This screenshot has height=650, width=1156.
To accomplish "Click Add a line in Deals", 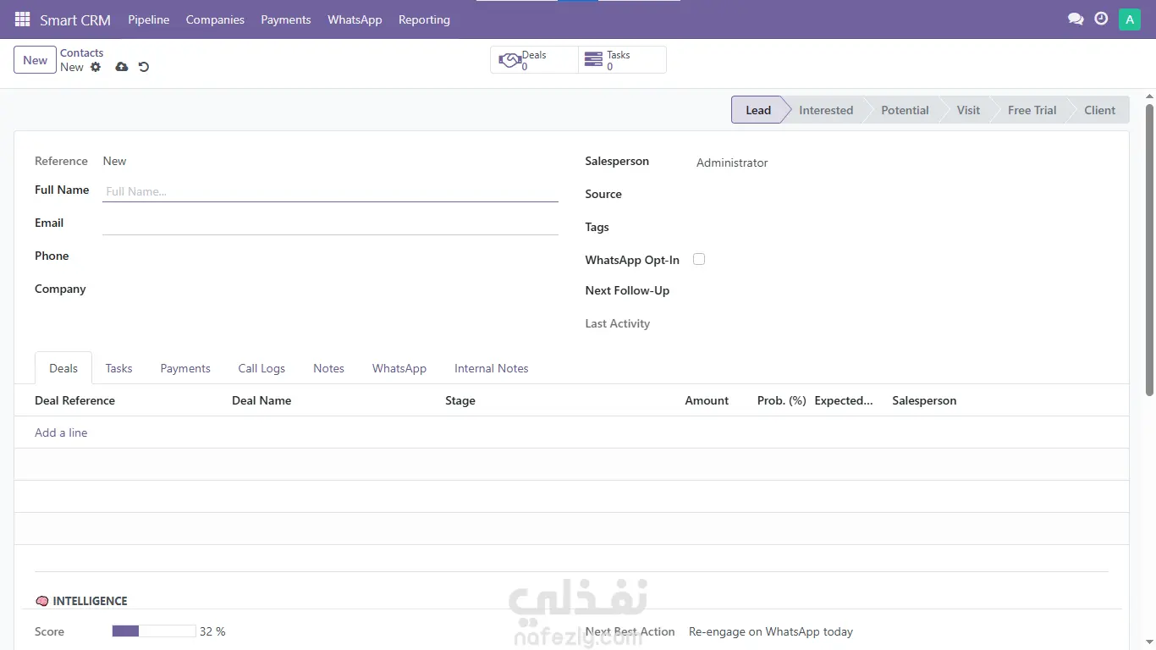I will coord(61,432).
